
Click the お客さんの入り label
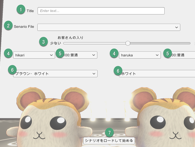(x=71, y=38)
